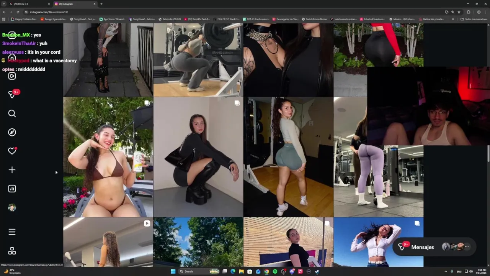Open the More hamburger menu in sidebar
Screen dimensions: 490x276
click(12, 232)
